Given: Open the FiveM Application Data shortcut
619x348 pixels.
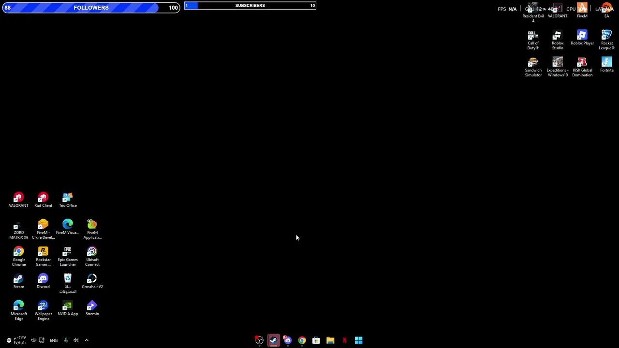Looking at the screenshot, I should pyautogui.click(x=92, y=230).
